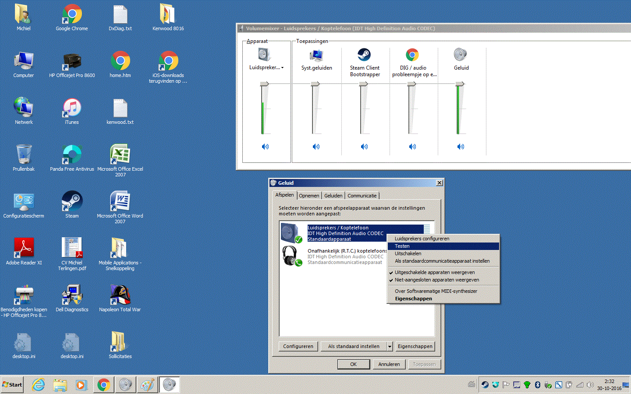Mute the Luidsprekers device in Volumemixer
The height and width of the screenshot is (394, 631).
265,147
